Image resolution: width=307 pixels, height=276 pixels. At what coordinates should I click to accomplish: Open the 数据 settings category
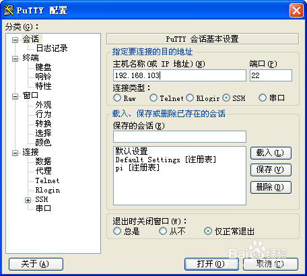click(43, 162)
